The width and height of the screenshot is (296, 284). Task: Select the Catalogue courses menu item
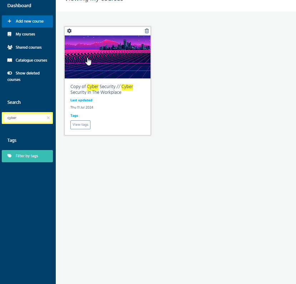pos(31,60)
